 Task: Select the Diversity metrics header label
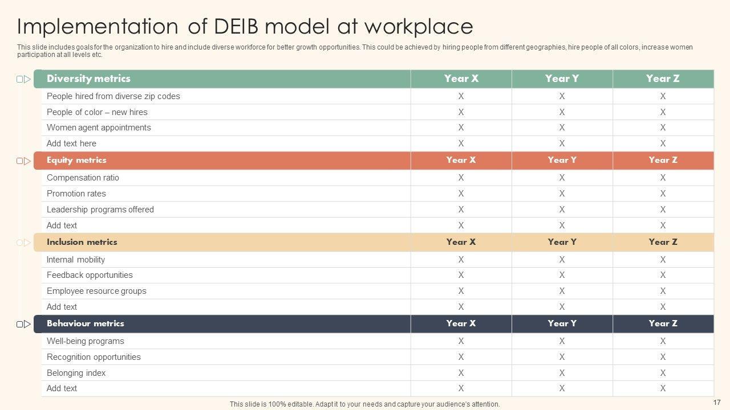click(88, 79)
